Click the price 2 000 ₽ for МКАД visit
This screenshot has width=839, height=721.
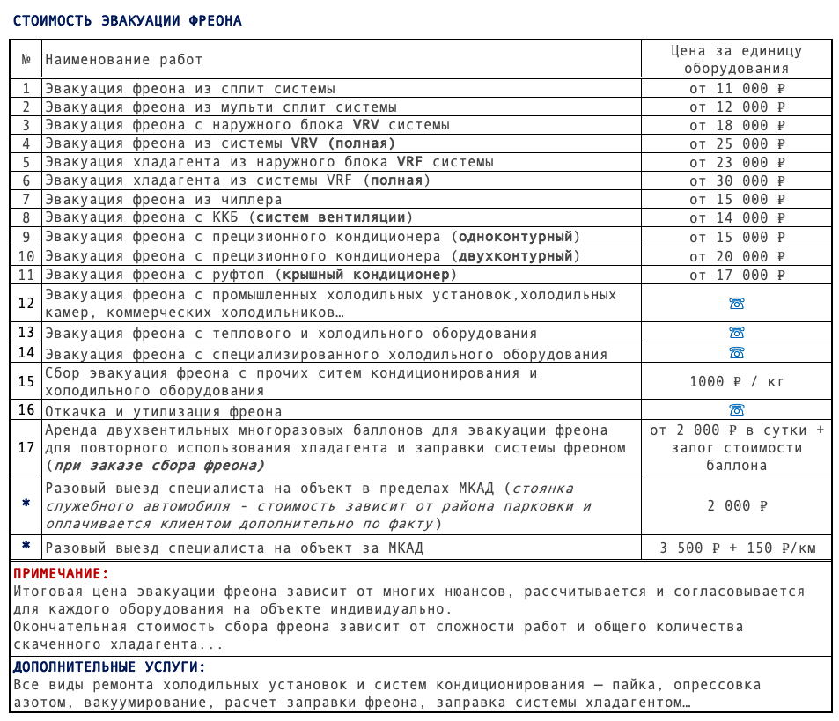coord(737,505)
